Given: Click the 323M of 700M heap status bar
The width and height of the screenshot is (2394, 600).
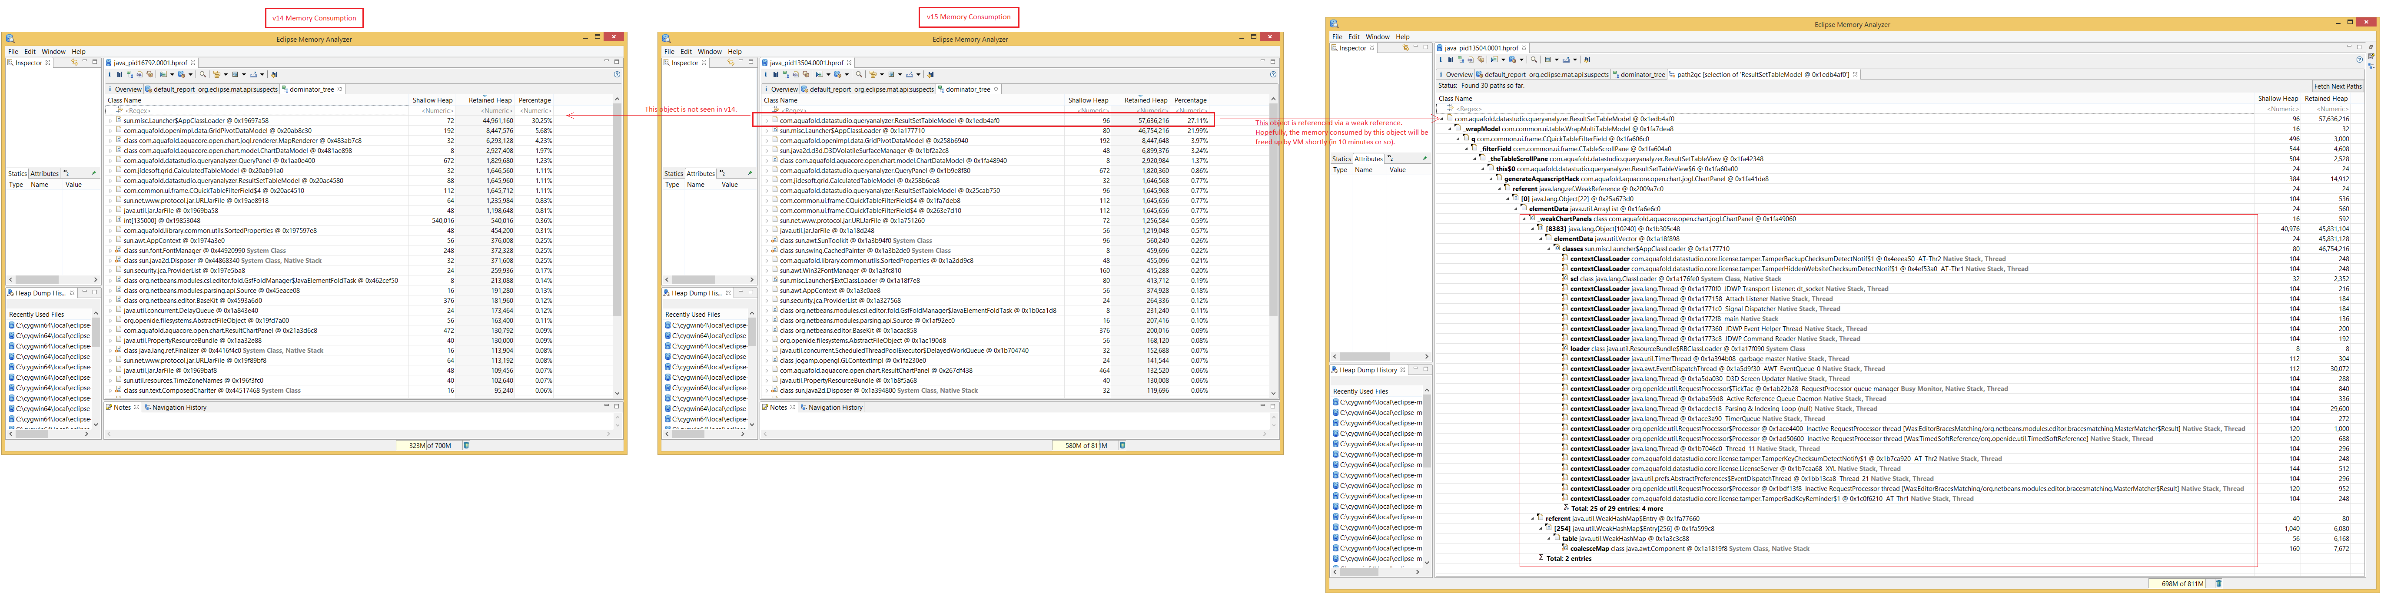Looking at the screenshot, I should [429, 446].
